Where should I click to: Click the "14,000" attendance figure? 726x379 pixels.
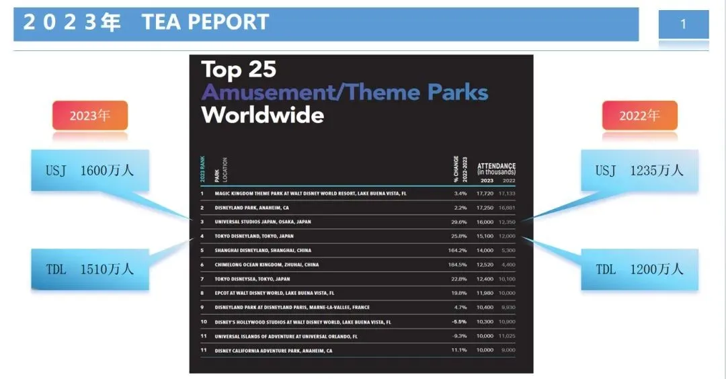485,251
